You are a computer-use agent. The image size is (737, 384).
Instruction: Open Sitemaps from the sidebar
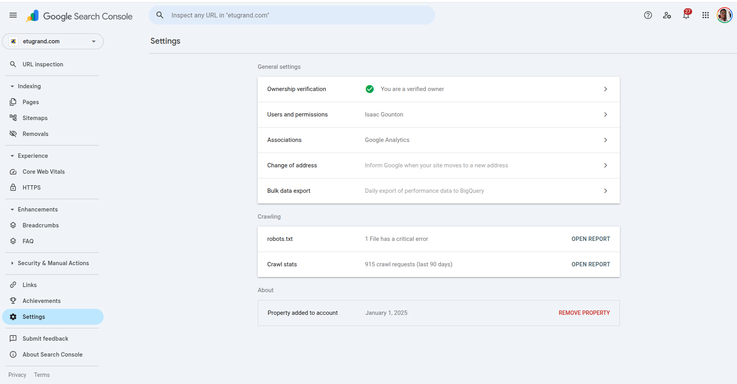[35, 118]
